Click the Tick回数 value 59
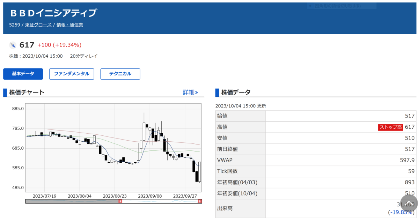 point(411,171)
